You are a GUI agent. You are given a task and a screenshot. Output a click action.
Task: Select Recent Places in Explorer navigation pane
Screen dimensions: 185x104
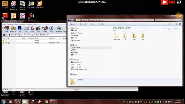point(76,33)
